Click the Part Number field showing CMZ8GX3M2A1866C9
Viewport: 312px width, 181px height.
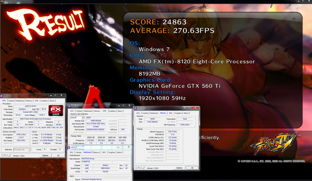pos(95,130)
